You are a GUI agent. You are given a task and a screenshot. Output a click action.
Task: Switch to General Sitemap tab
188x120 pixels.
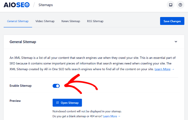[18, 21]
